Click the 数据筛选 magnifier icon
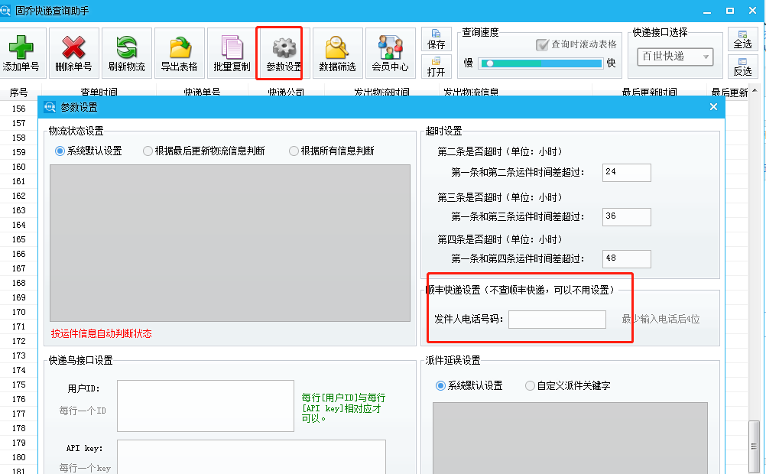The image size is (766, 474). (x=337, y=47)
